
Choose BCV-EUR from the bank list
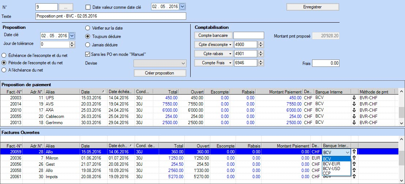click(331, 164)
